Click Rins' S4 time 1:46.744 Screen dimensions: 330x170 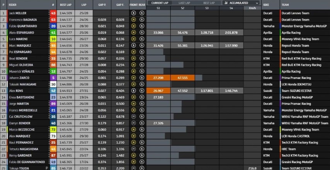[231, 91]
